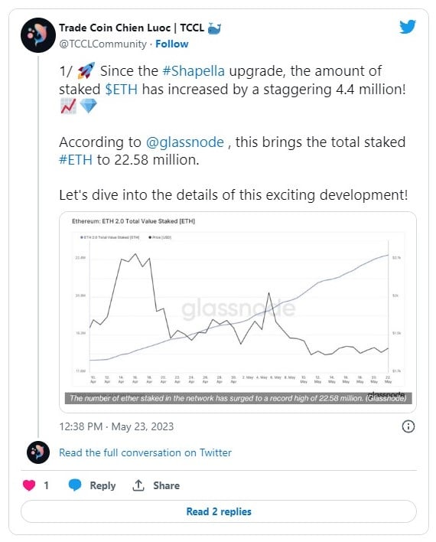Click Read the full conversation on Twitter
436x542 pixels.
[x=145, y=452]
